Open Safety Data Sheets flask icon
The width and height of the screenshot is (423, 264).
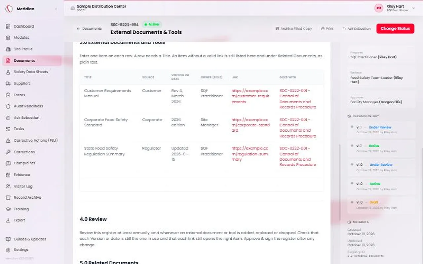click(x=8, y=72)
